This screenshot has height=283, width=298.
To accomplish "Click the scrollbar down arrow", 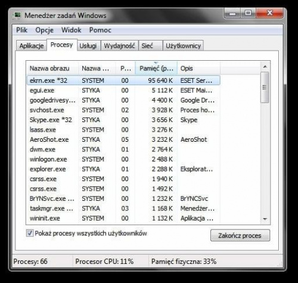I will 265,219.
